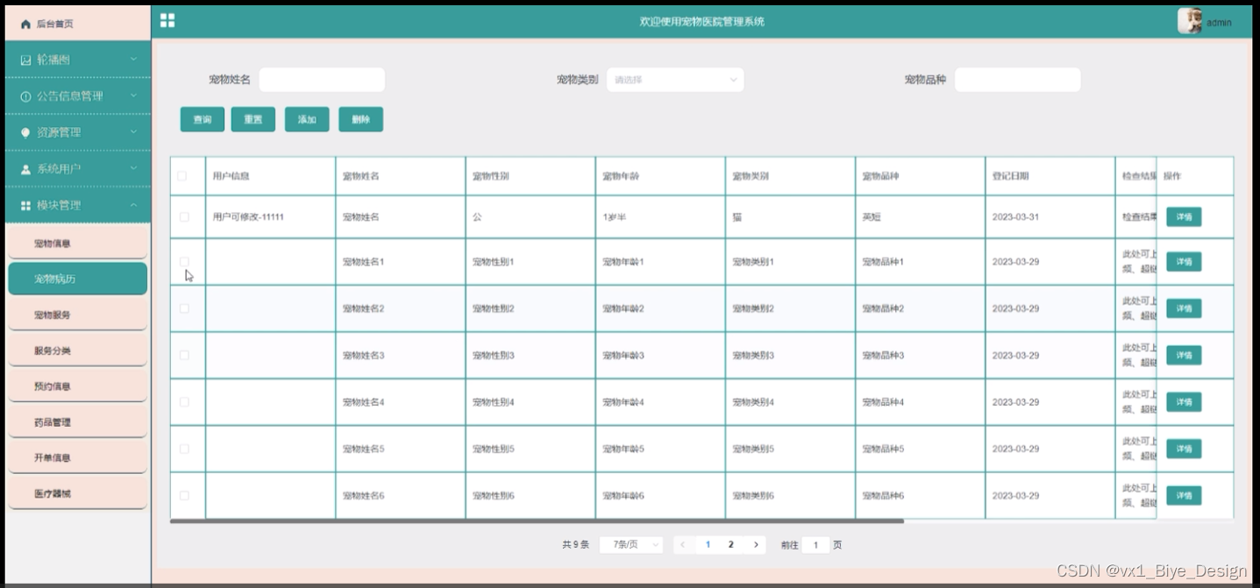Toggle the select-all checkbox in table header
1260x588 pixels.
(x=183, y=176)
